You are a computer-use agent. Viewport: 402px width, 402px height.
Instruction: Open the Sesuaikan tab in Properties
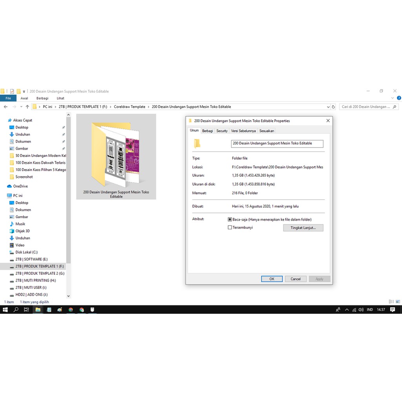(267, 131)
